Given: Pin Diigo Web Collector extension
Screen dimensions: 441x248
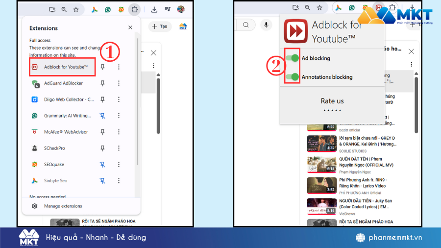Looking at the screenshot, I should click(103, 99).
